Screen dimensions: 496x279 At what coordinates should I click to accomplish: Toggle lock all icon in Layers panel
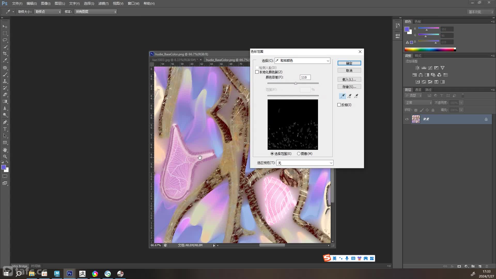click(433, 110)
